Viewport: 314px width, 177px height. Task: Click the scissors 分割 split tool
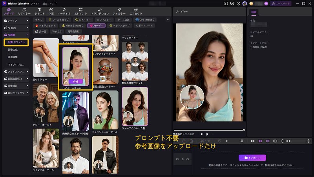pos(205,141)
